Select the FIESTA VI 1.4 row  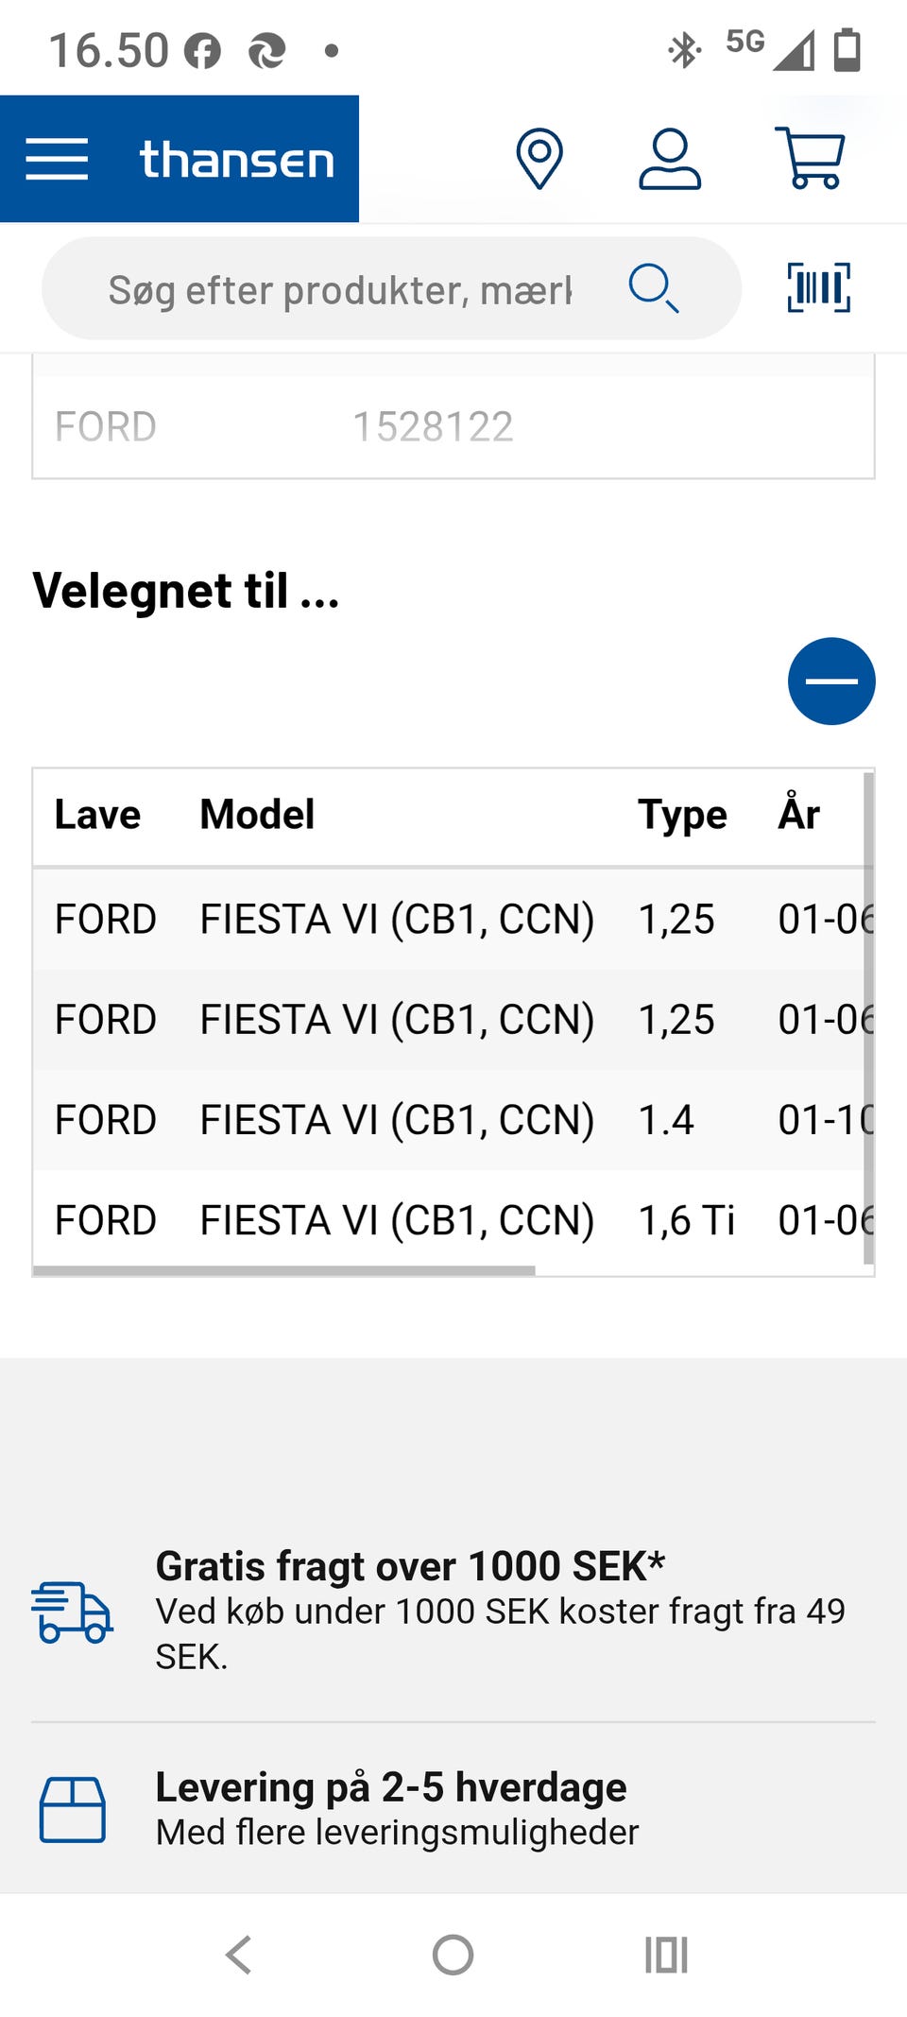coord(397,1120)
